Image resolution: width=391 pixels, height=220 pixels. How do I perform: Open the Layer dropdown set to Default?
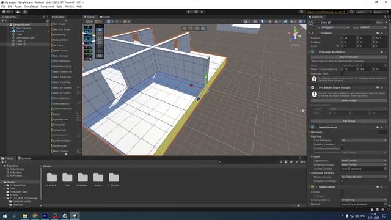374,27
